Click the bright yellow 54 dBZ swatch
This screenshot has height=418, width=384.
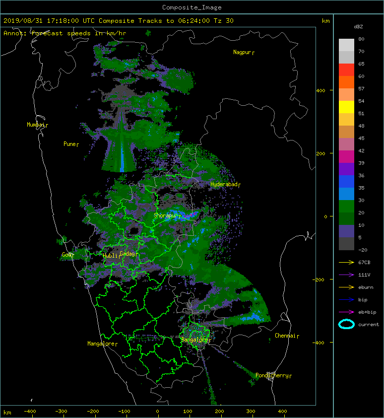click(346, 107)
